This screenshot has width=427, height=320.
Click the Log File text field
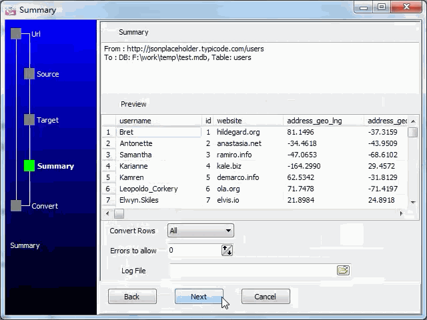click(x=252, y=271)
